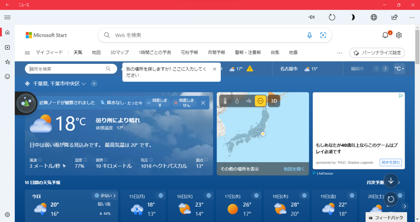Viewport: 420px width, 222px height.
Task: Open language globe icon
Action: click(374, 17)
